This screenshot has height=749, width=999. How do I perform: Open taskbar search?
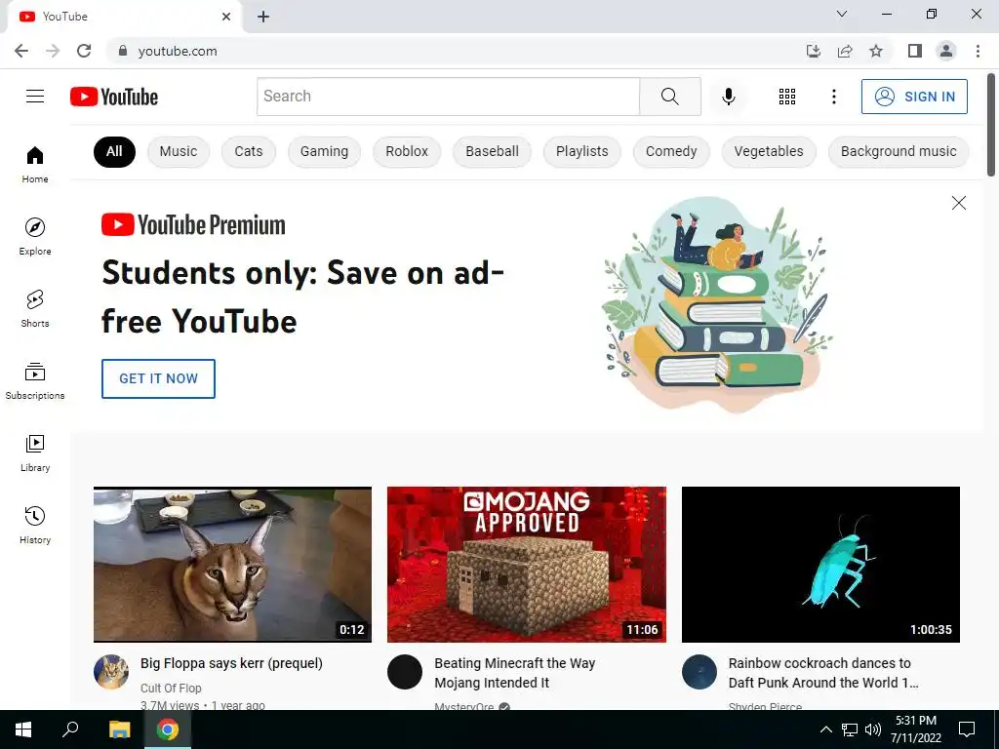(70, 729)
